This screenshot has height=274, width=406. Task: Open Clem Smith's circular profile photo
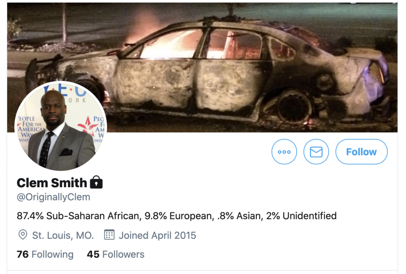pos(61,126)
